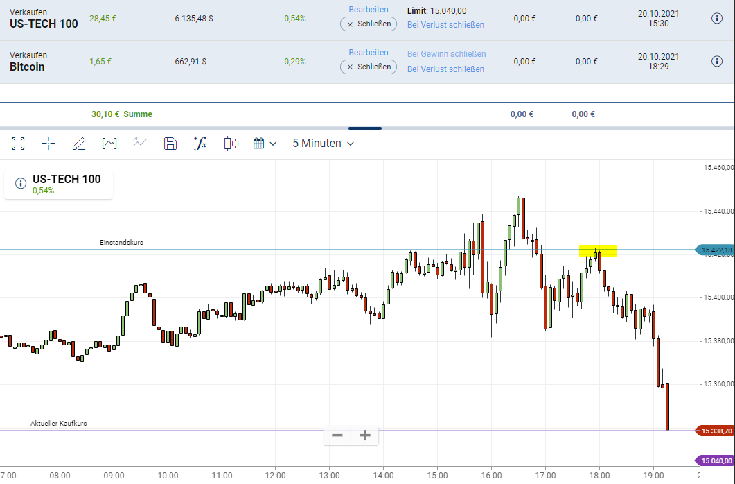Open the calendar date range dropdown
The height and width of the screenshot is (484, 735).
point(265,144)
